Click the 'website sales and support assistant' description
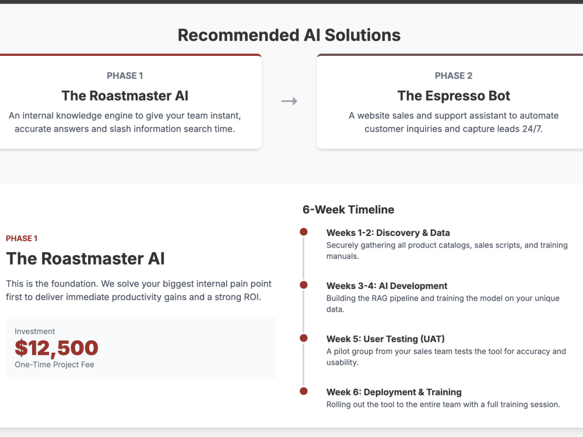This screenshot has height=437, width=583. 454,122
